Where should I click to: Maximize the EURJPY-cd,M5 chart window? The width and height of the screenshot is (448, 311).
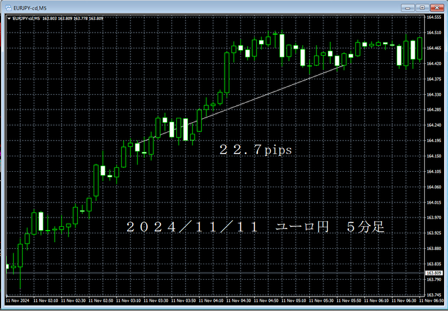pyautogui.click(x=422, y=8)
